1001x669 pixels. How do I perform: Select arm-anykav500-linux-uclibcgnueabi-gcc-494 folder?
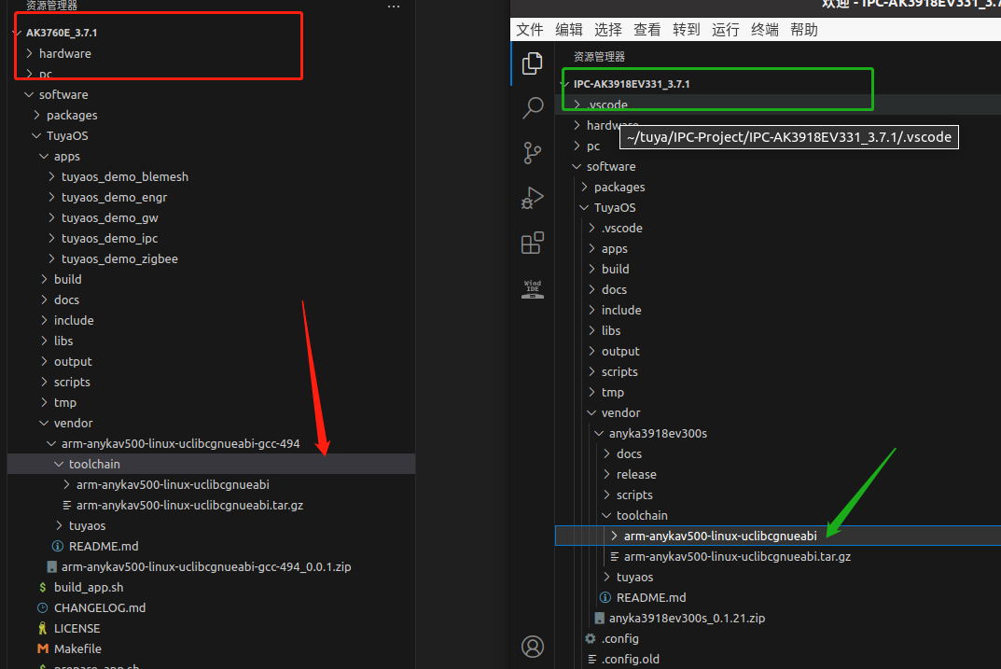coord(181,443)
